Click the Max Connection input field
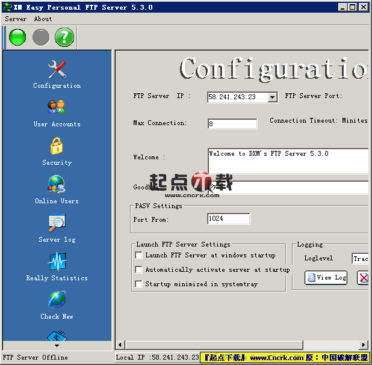 pyautogui.click(x=232, y=124)
